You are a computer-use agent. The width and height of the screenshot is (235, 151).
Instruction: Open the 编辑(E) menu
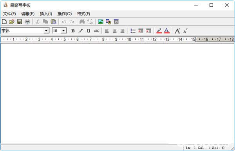[x=28, y=14]
